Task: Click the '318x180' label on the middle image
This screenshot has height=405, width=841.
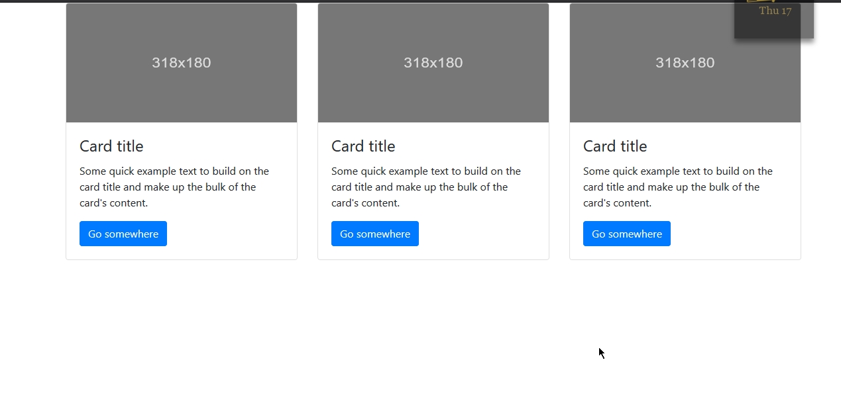Action: 433,63
